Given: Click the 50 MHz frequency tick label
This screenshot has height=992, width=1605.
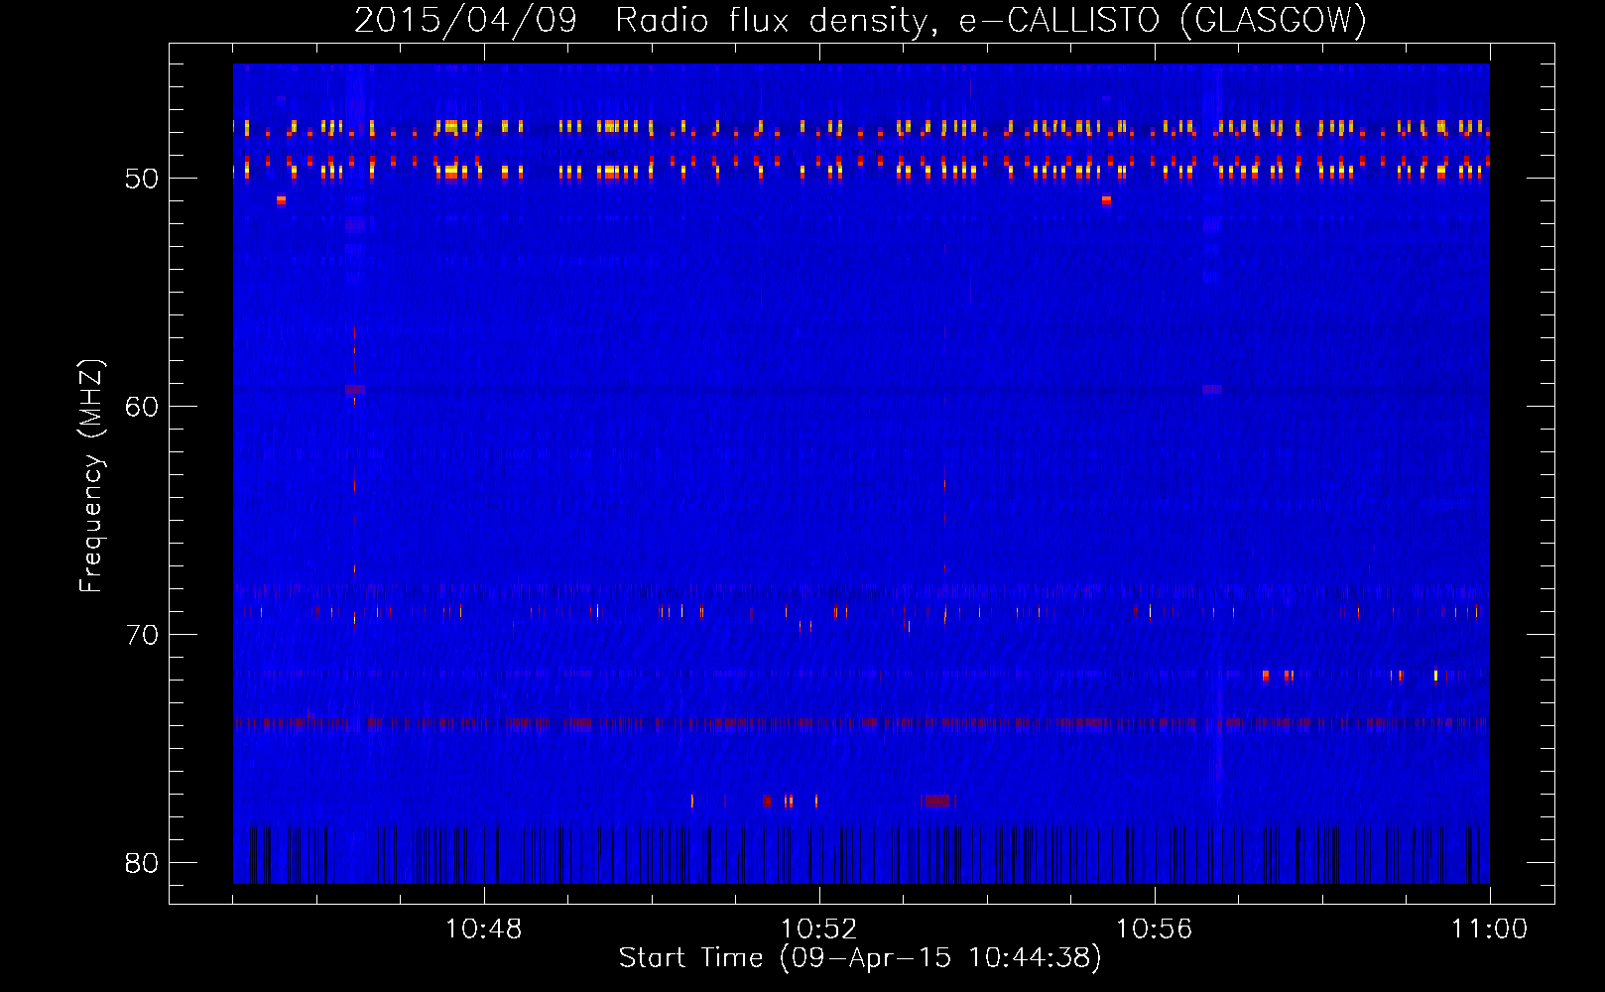Looking at the screenshot, I should tap(143, 179).
